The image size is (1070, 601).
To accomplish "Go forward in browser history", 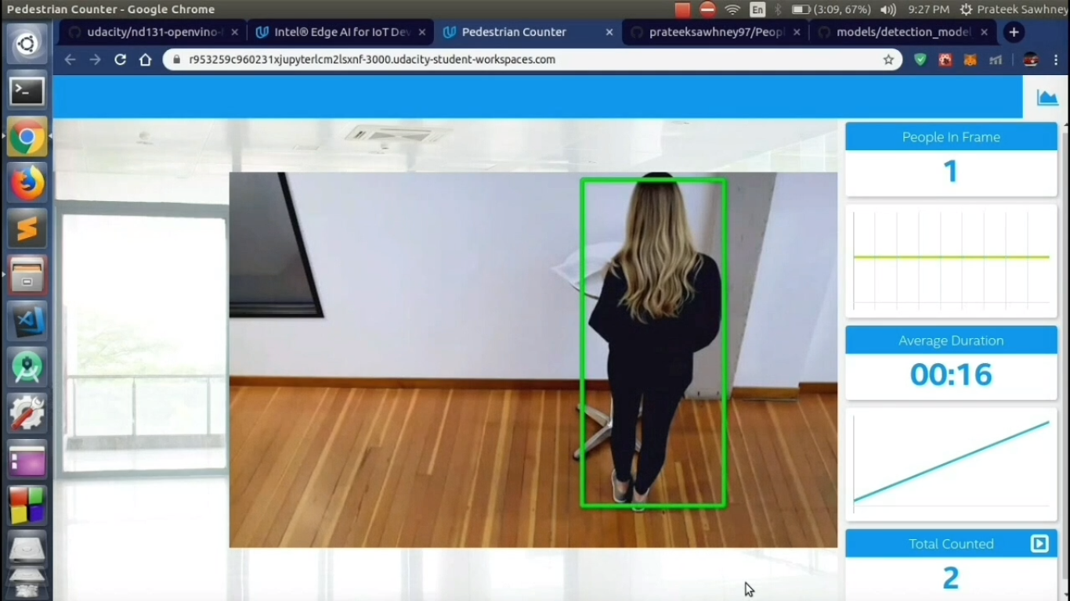I will [95, 59].
